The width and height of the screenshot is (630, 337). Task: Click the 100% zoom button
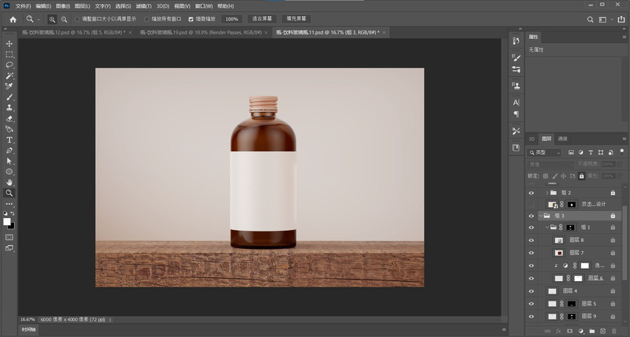(232, 19)
